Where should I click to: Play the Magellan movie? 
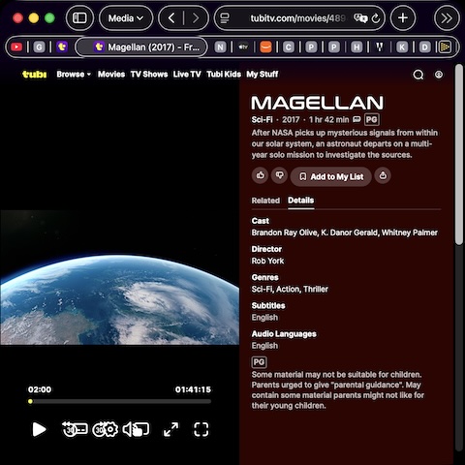[39, 429]
